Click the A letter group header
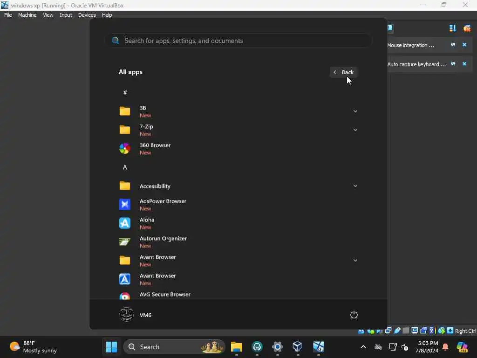477x358 pixels. pyautogui.click(x=125, y=167)
